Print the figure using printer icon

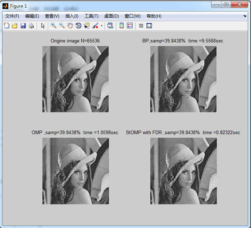pos(31,26)
